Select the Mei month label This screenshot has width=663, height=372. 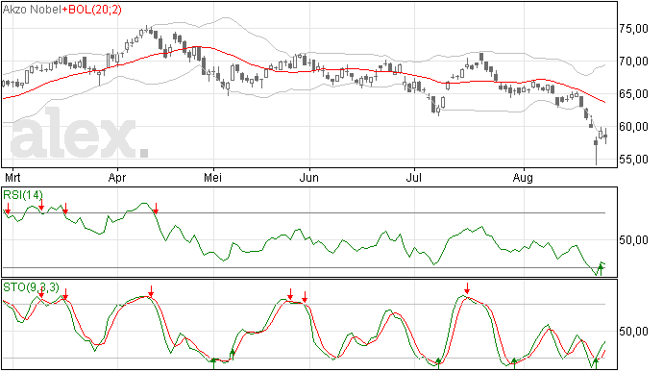[x=212, y=177]
